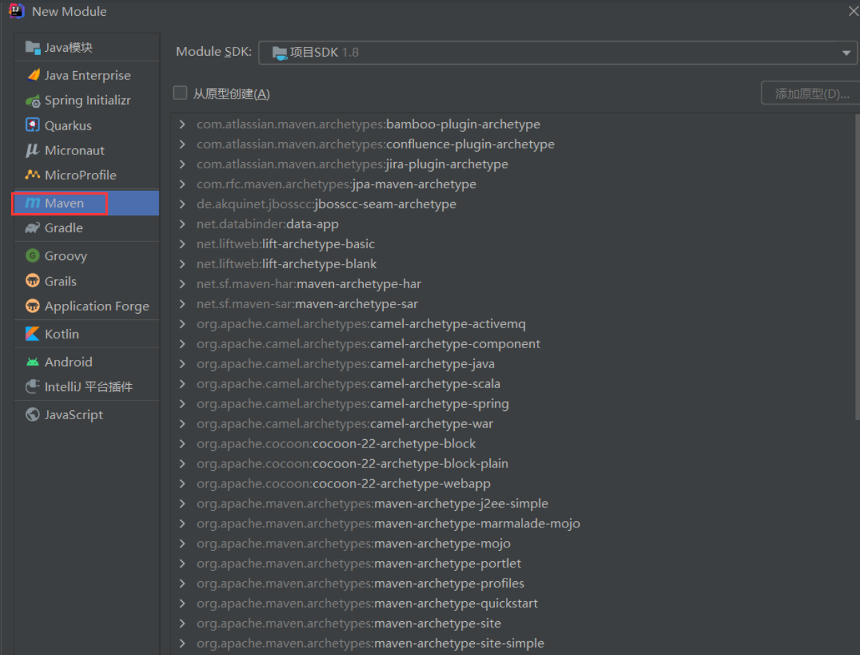860x655 pixels.
Task: Select Java Enterprise module type
Action: [x=88, y=75]
